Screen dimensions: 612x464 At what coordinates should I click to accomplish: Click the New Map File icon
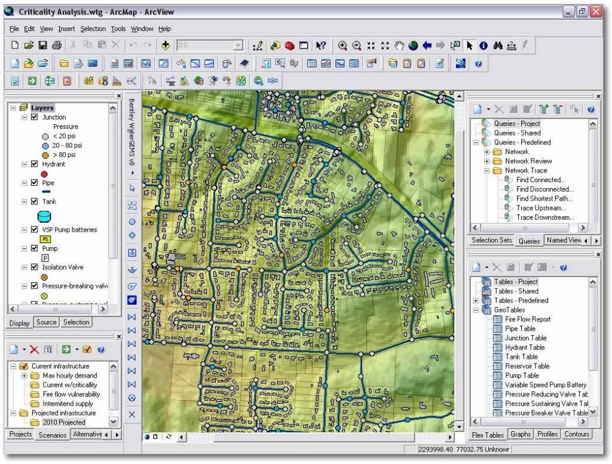point(15,45)
